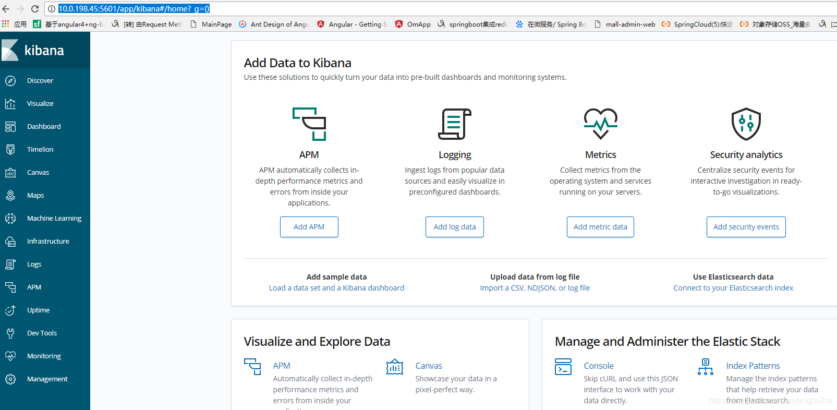Screen dimensions: 837x410
Task: Click the Upload data from log file heading
Action: 535,277
